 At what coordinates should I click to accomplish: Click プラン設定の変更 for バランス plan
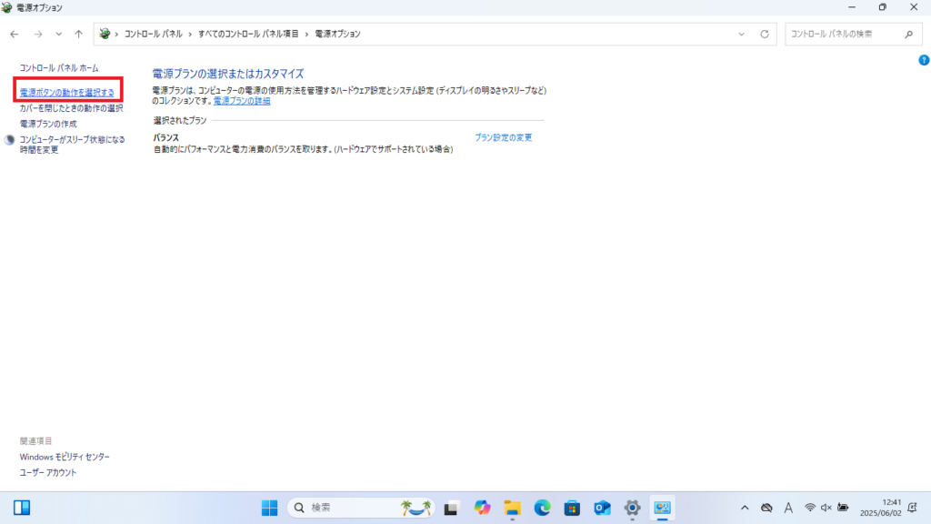tap(503, 137)
